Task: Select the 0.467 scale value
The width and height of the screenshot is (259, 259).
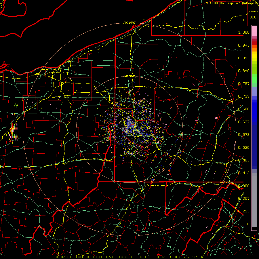Action: click(x=244, y=160)
